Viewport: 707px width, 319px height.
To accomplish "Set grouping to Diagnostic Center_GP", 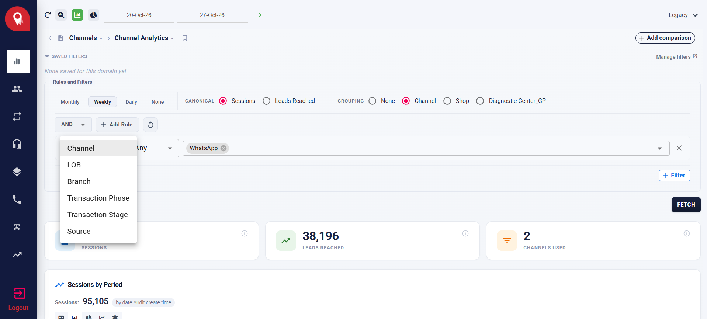I will pos(480,101).
